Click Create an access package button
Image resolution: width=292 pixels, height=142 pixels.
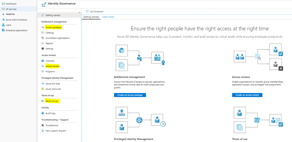click(130, 95)
